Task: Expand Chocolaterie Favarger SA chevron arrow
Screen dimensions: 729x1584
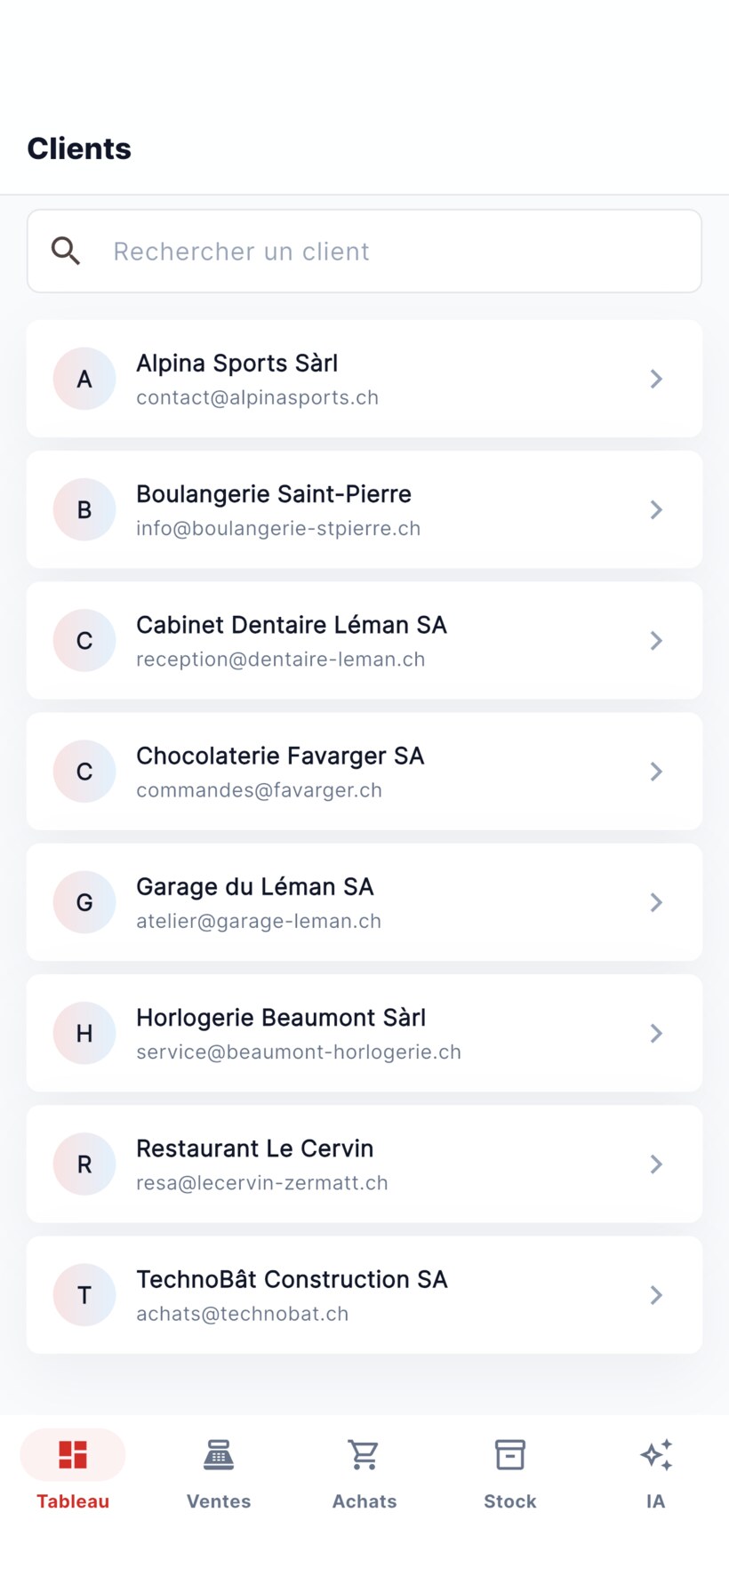Action: coord(656,772)
